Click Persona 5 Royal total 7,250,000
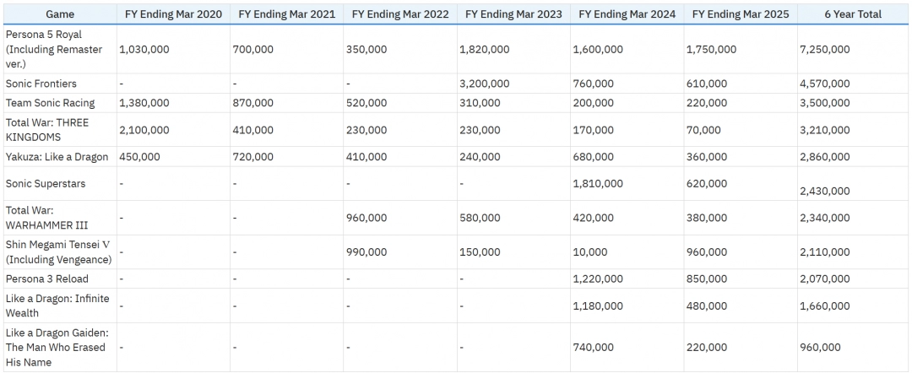The height and width of the screenshot is (373, 912). coord(824,49)
